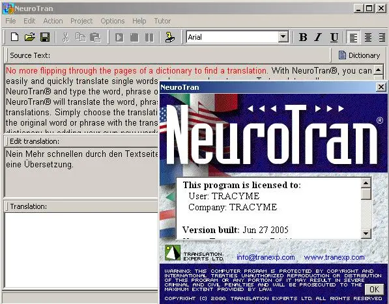Center align the text
The width and height of the screenshot is (389, 304).
pos(368,37)
